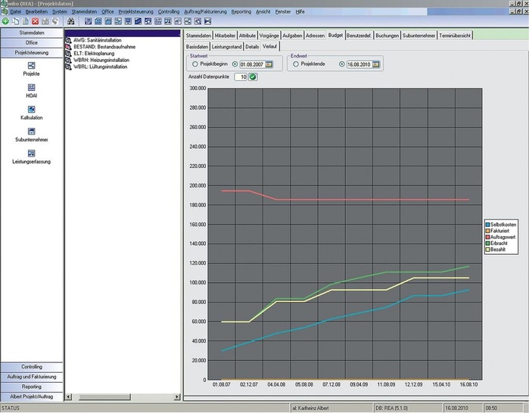Select the Projektbeginn radio button
The image size is (529, 413).
pos(195,65)
